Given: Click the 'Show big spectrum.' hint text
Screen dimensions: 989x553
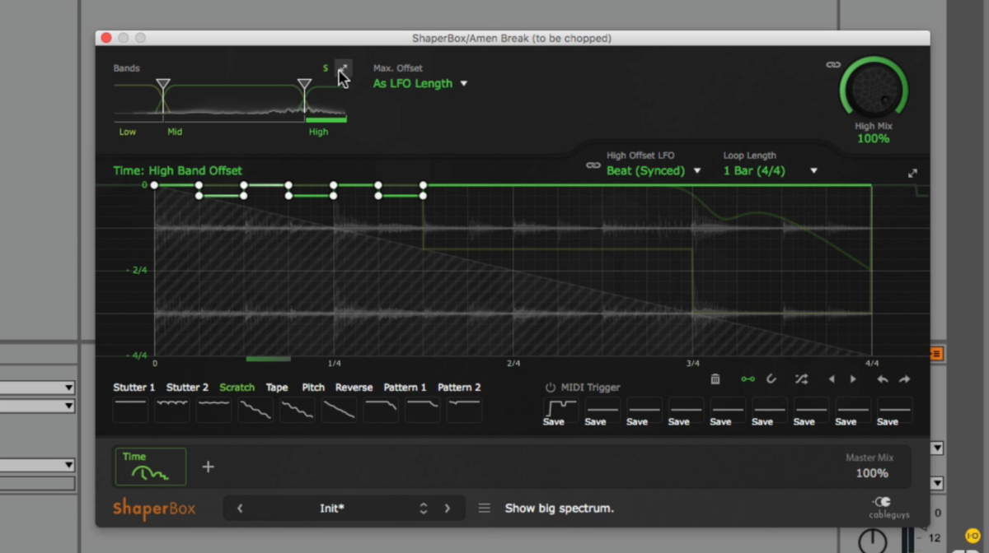Looking at the screenshot, I should [560, 509].
